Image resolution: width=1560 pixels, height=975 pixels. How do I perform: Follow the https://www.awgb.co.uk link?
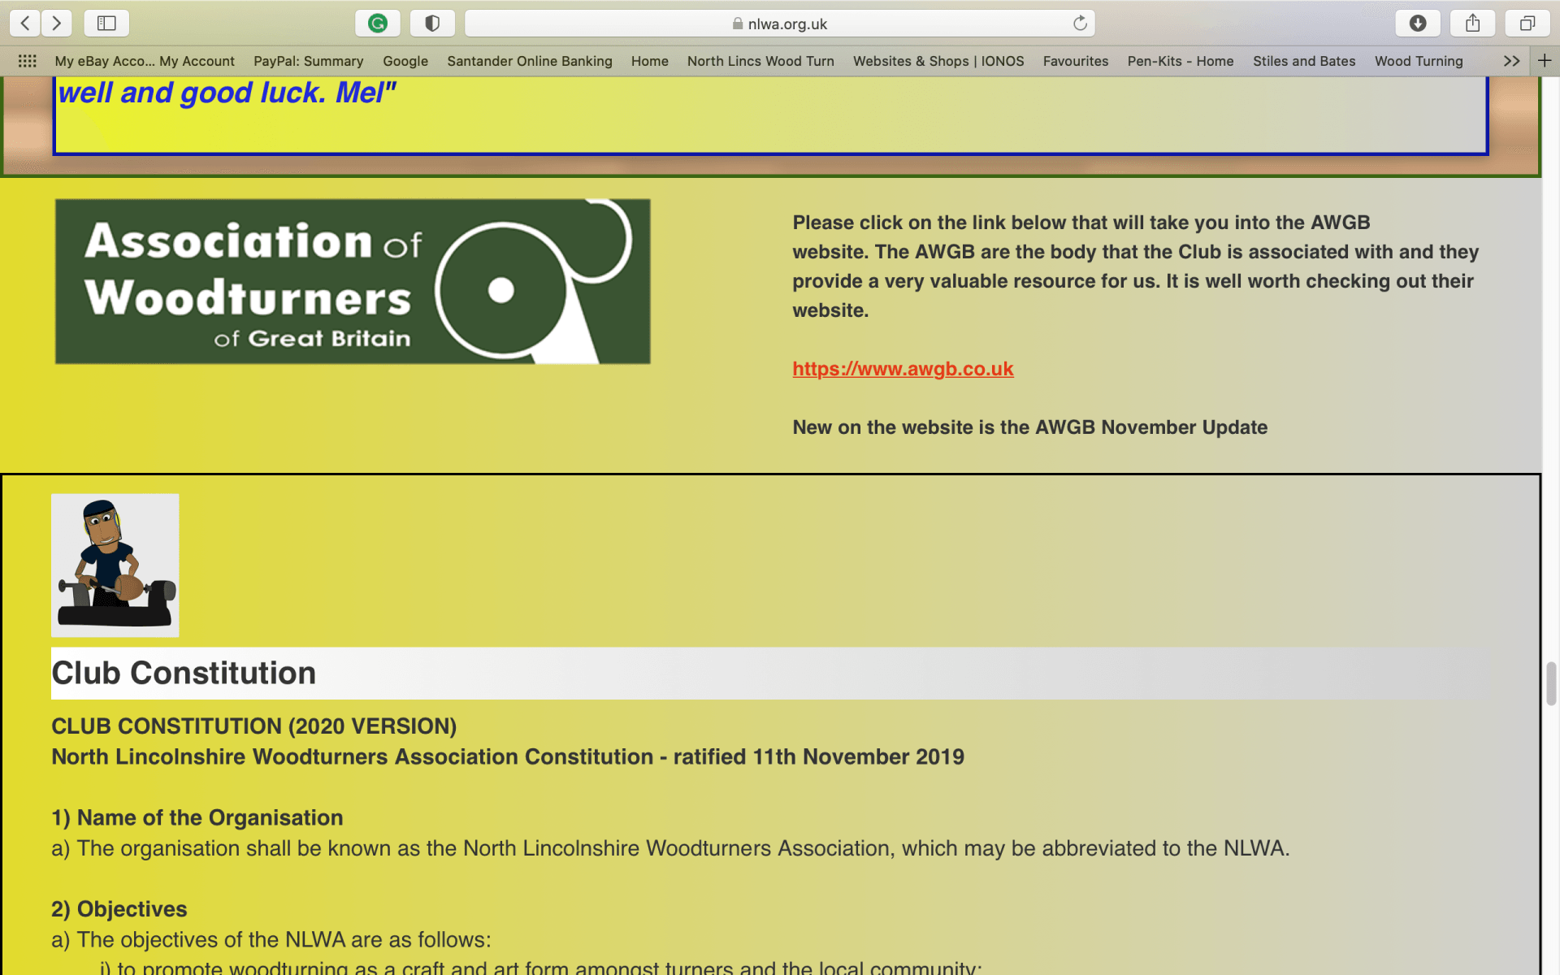tap(903, 369)
